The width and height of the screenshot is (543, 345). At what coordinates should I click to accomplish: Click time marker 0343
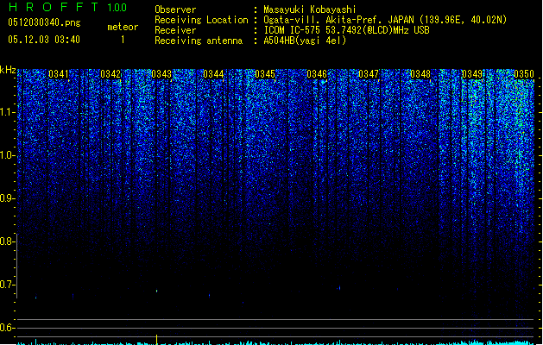161,74
